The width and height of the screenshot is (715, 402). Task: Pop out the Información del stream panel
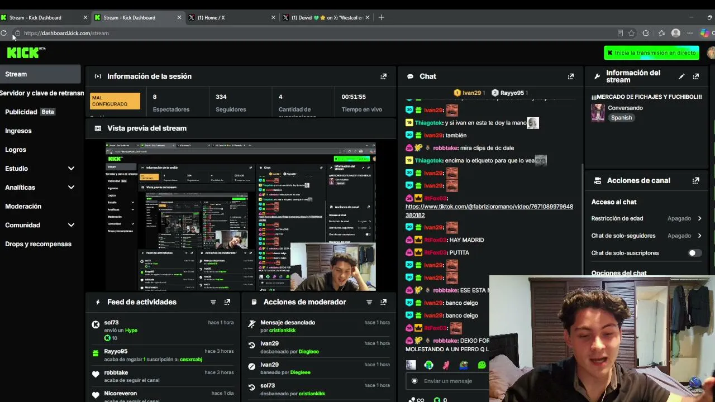(695, 76)
